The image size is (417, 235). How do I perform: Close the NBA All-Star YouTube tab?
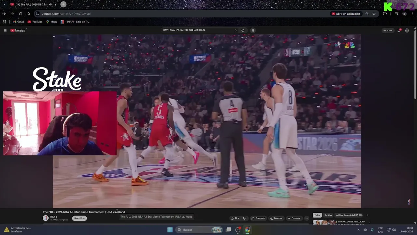55,5
